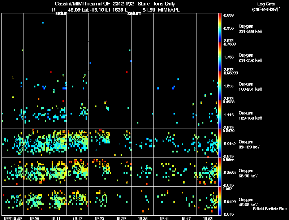Click the '0.9152' color scale midpoint
Screen dimensions: 289x220
pyautogui.click(x=230, y=144)
